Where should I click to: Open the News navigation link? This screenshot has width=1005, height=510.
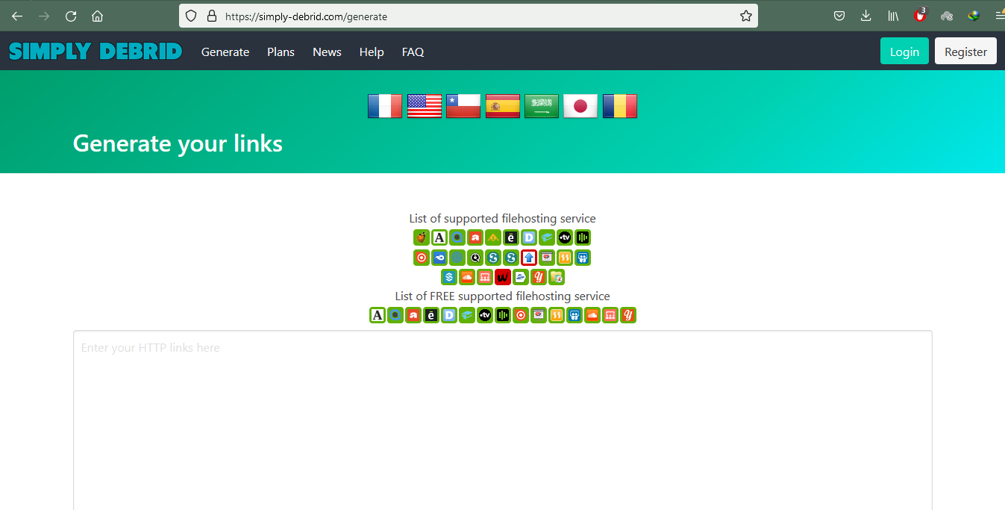327,52
